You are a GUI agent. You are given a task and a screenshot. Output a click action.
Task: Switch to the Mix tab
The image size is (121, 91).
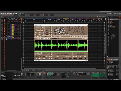coord(5,17)
